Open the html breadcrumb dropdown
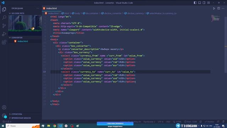The width and height of the screenshot is (227, 128). pyautogui.click(x=65, y=13)
